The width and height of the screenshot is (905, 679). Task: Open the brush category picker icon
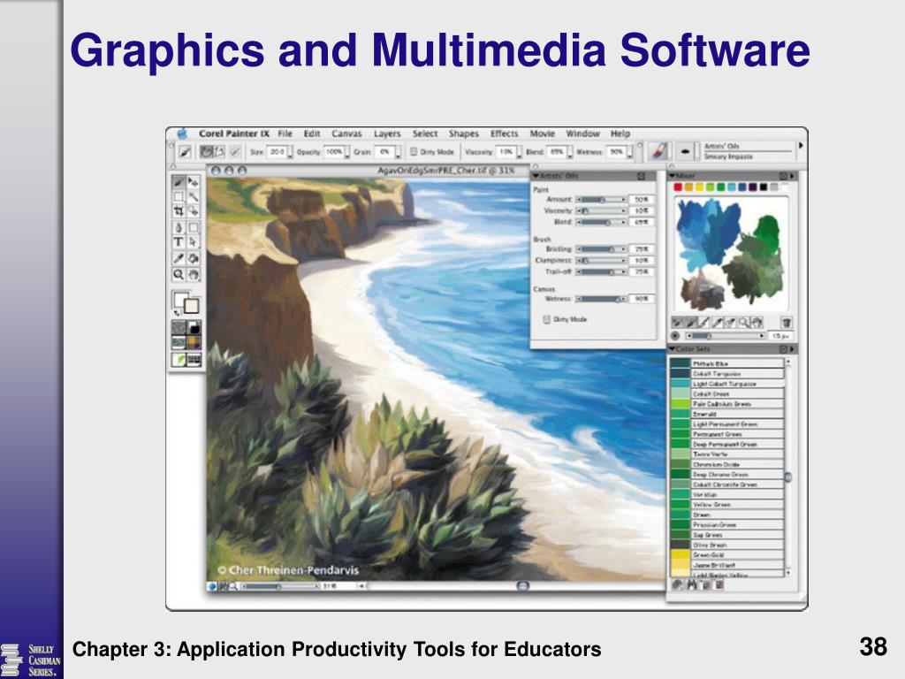tap(659, 152)
